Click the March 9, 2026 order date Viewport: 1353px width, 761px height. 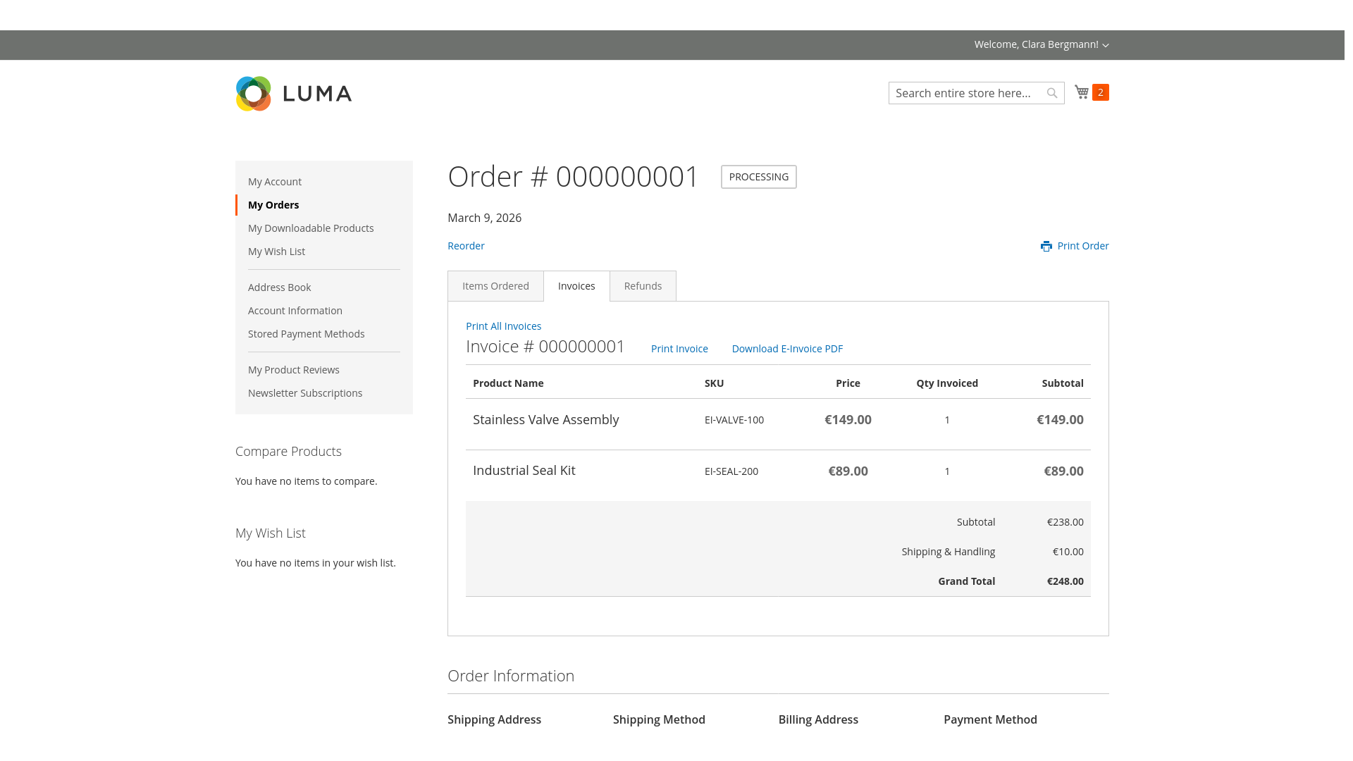tap(484, 218)
